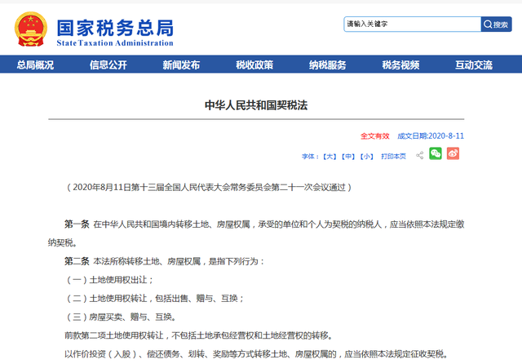This screenshot has width=522, height=364.
Task: Click the red 全文有效 status label
Action: [375, 136]
